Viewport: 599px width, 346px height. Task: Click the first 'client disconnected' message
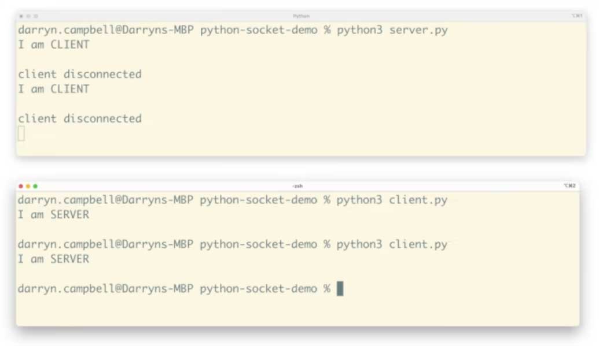coord(80,74)
